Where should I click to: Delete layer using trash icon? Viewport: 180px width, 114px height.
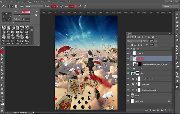coord(169,110)
